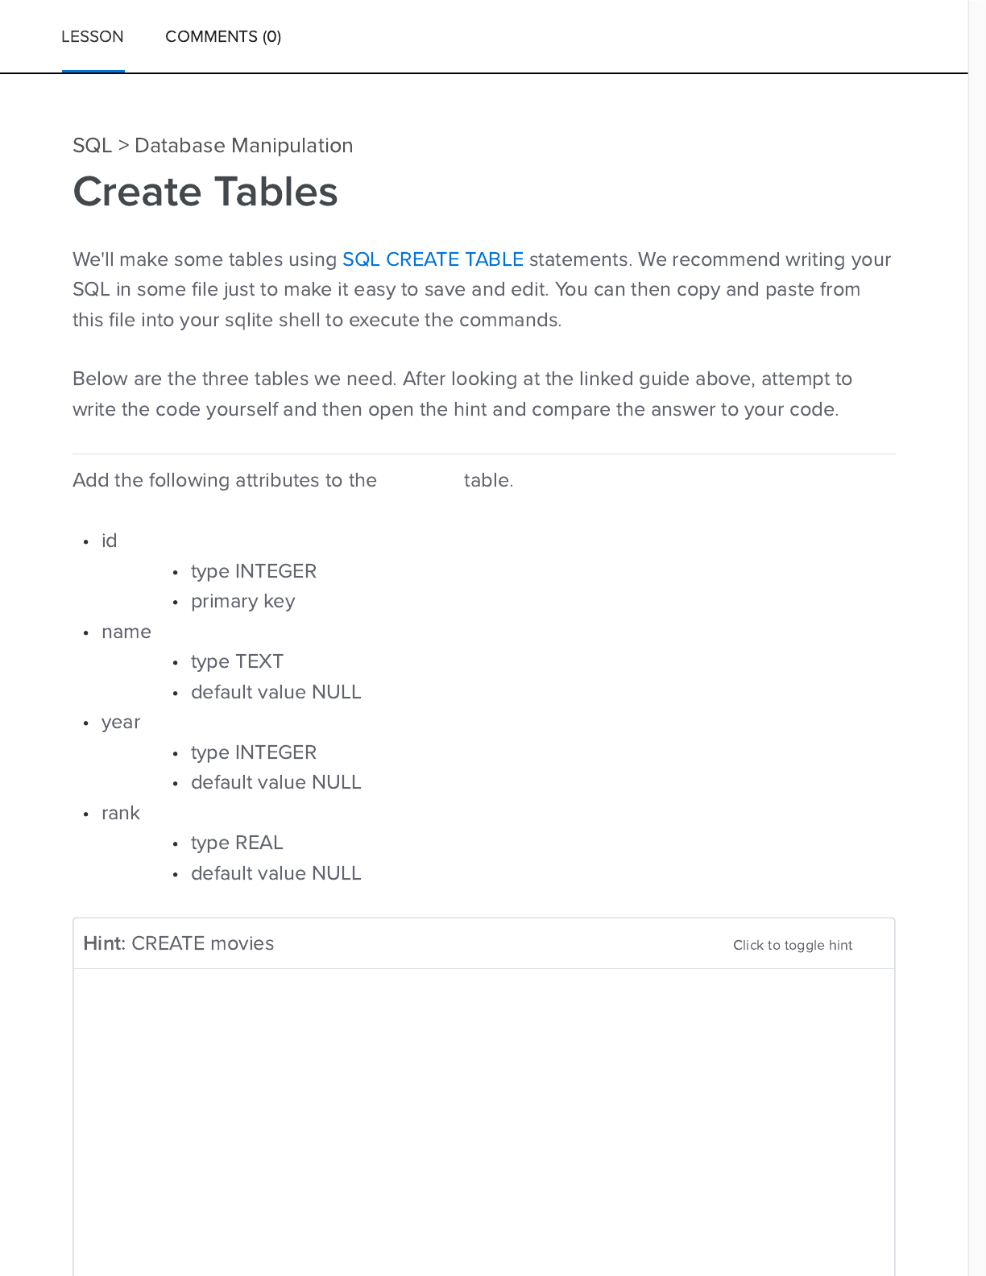Viewport: 986px width, 1276px height.
Task: Click the "id" attribute bullet
Action: [110, 541]
